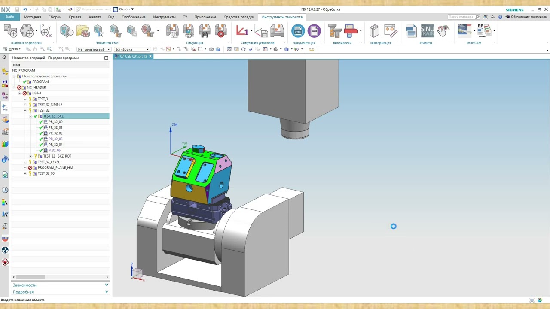550x309 pixels.
Task: Click the navigator horizontal scrollbar thumb
Action: [31, 277]
